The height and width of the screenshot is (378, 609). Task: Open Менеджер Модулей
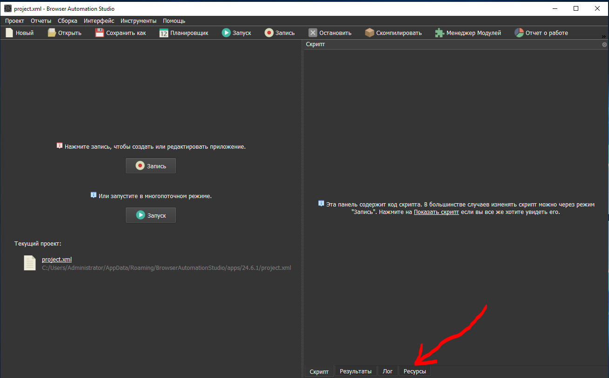(x=468, y=33)
